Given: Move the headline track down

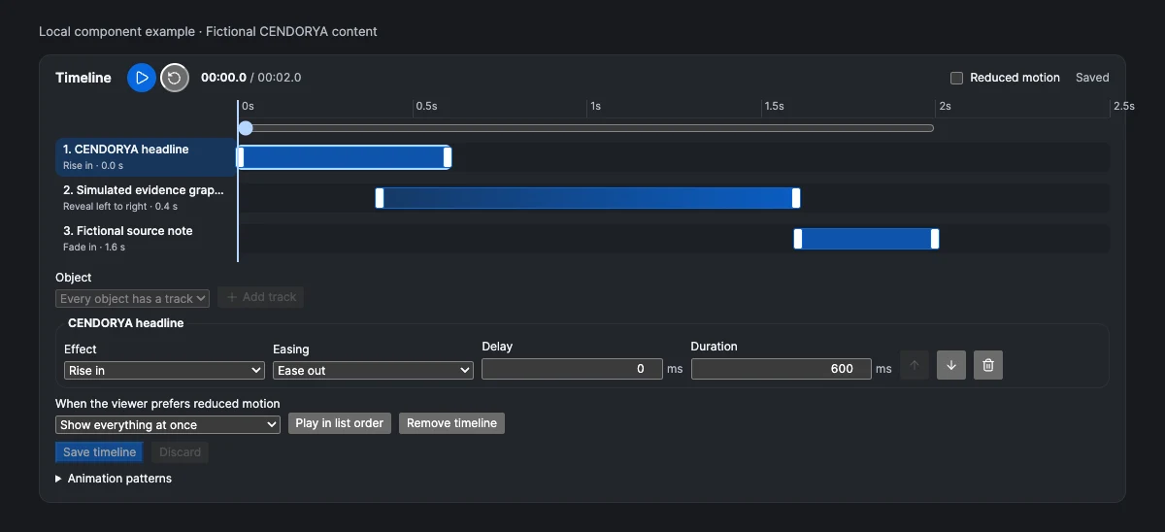Looking at the screenshot, I should [x=951, y=365].
